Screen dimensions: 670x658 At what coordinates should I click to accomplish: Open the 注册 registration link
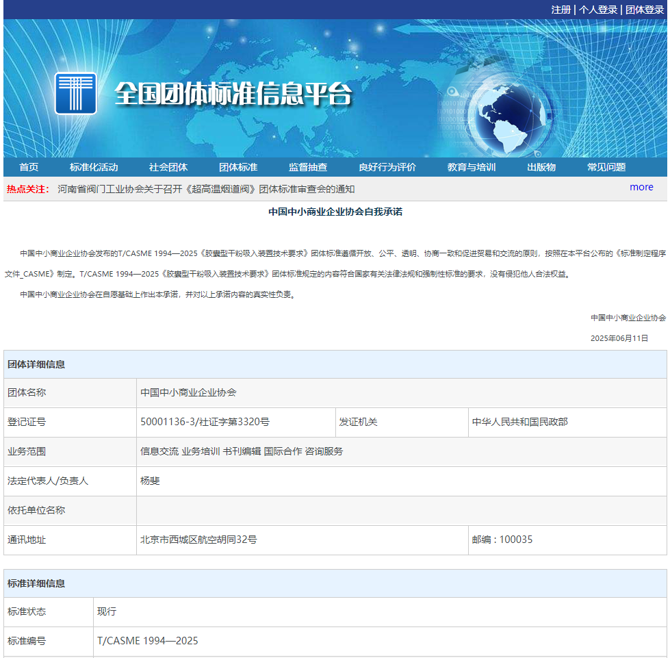click(561, 10)
